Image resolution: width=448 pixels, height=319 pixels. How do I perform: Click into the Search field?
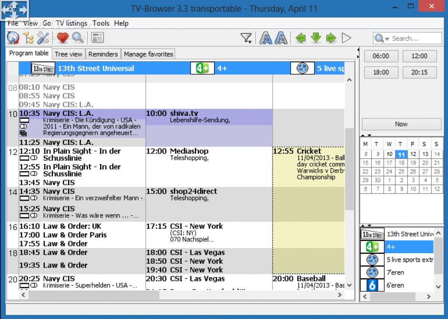(416, 38)
